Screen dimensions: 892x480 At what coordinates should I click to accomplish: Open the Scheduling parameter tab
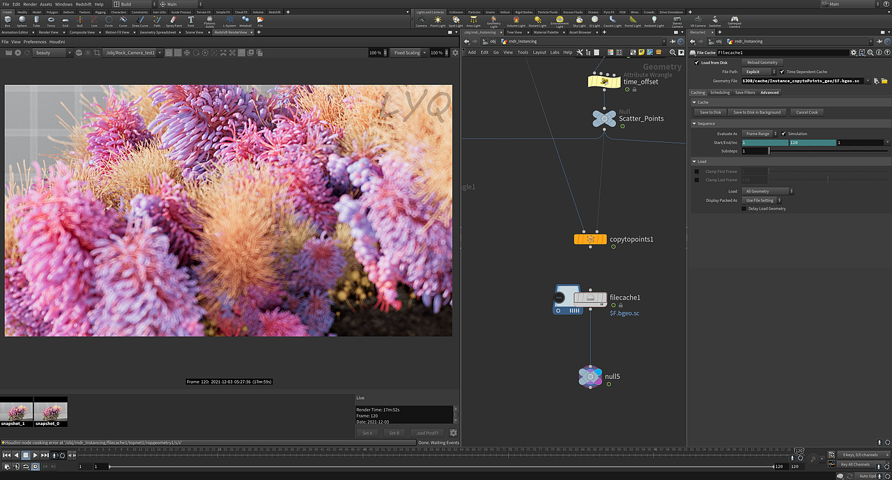(x=720, y=93)
